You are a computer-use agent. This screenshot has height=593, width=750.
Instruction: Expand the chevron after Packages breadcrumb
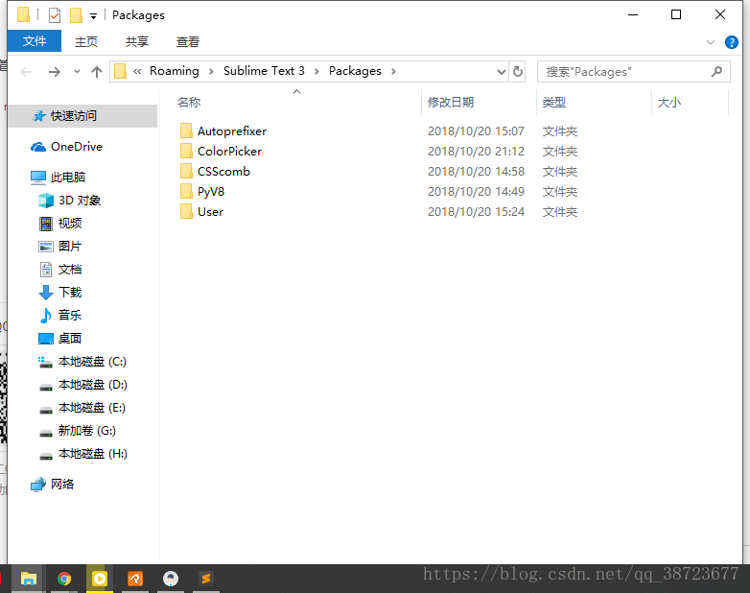point(393,71)
